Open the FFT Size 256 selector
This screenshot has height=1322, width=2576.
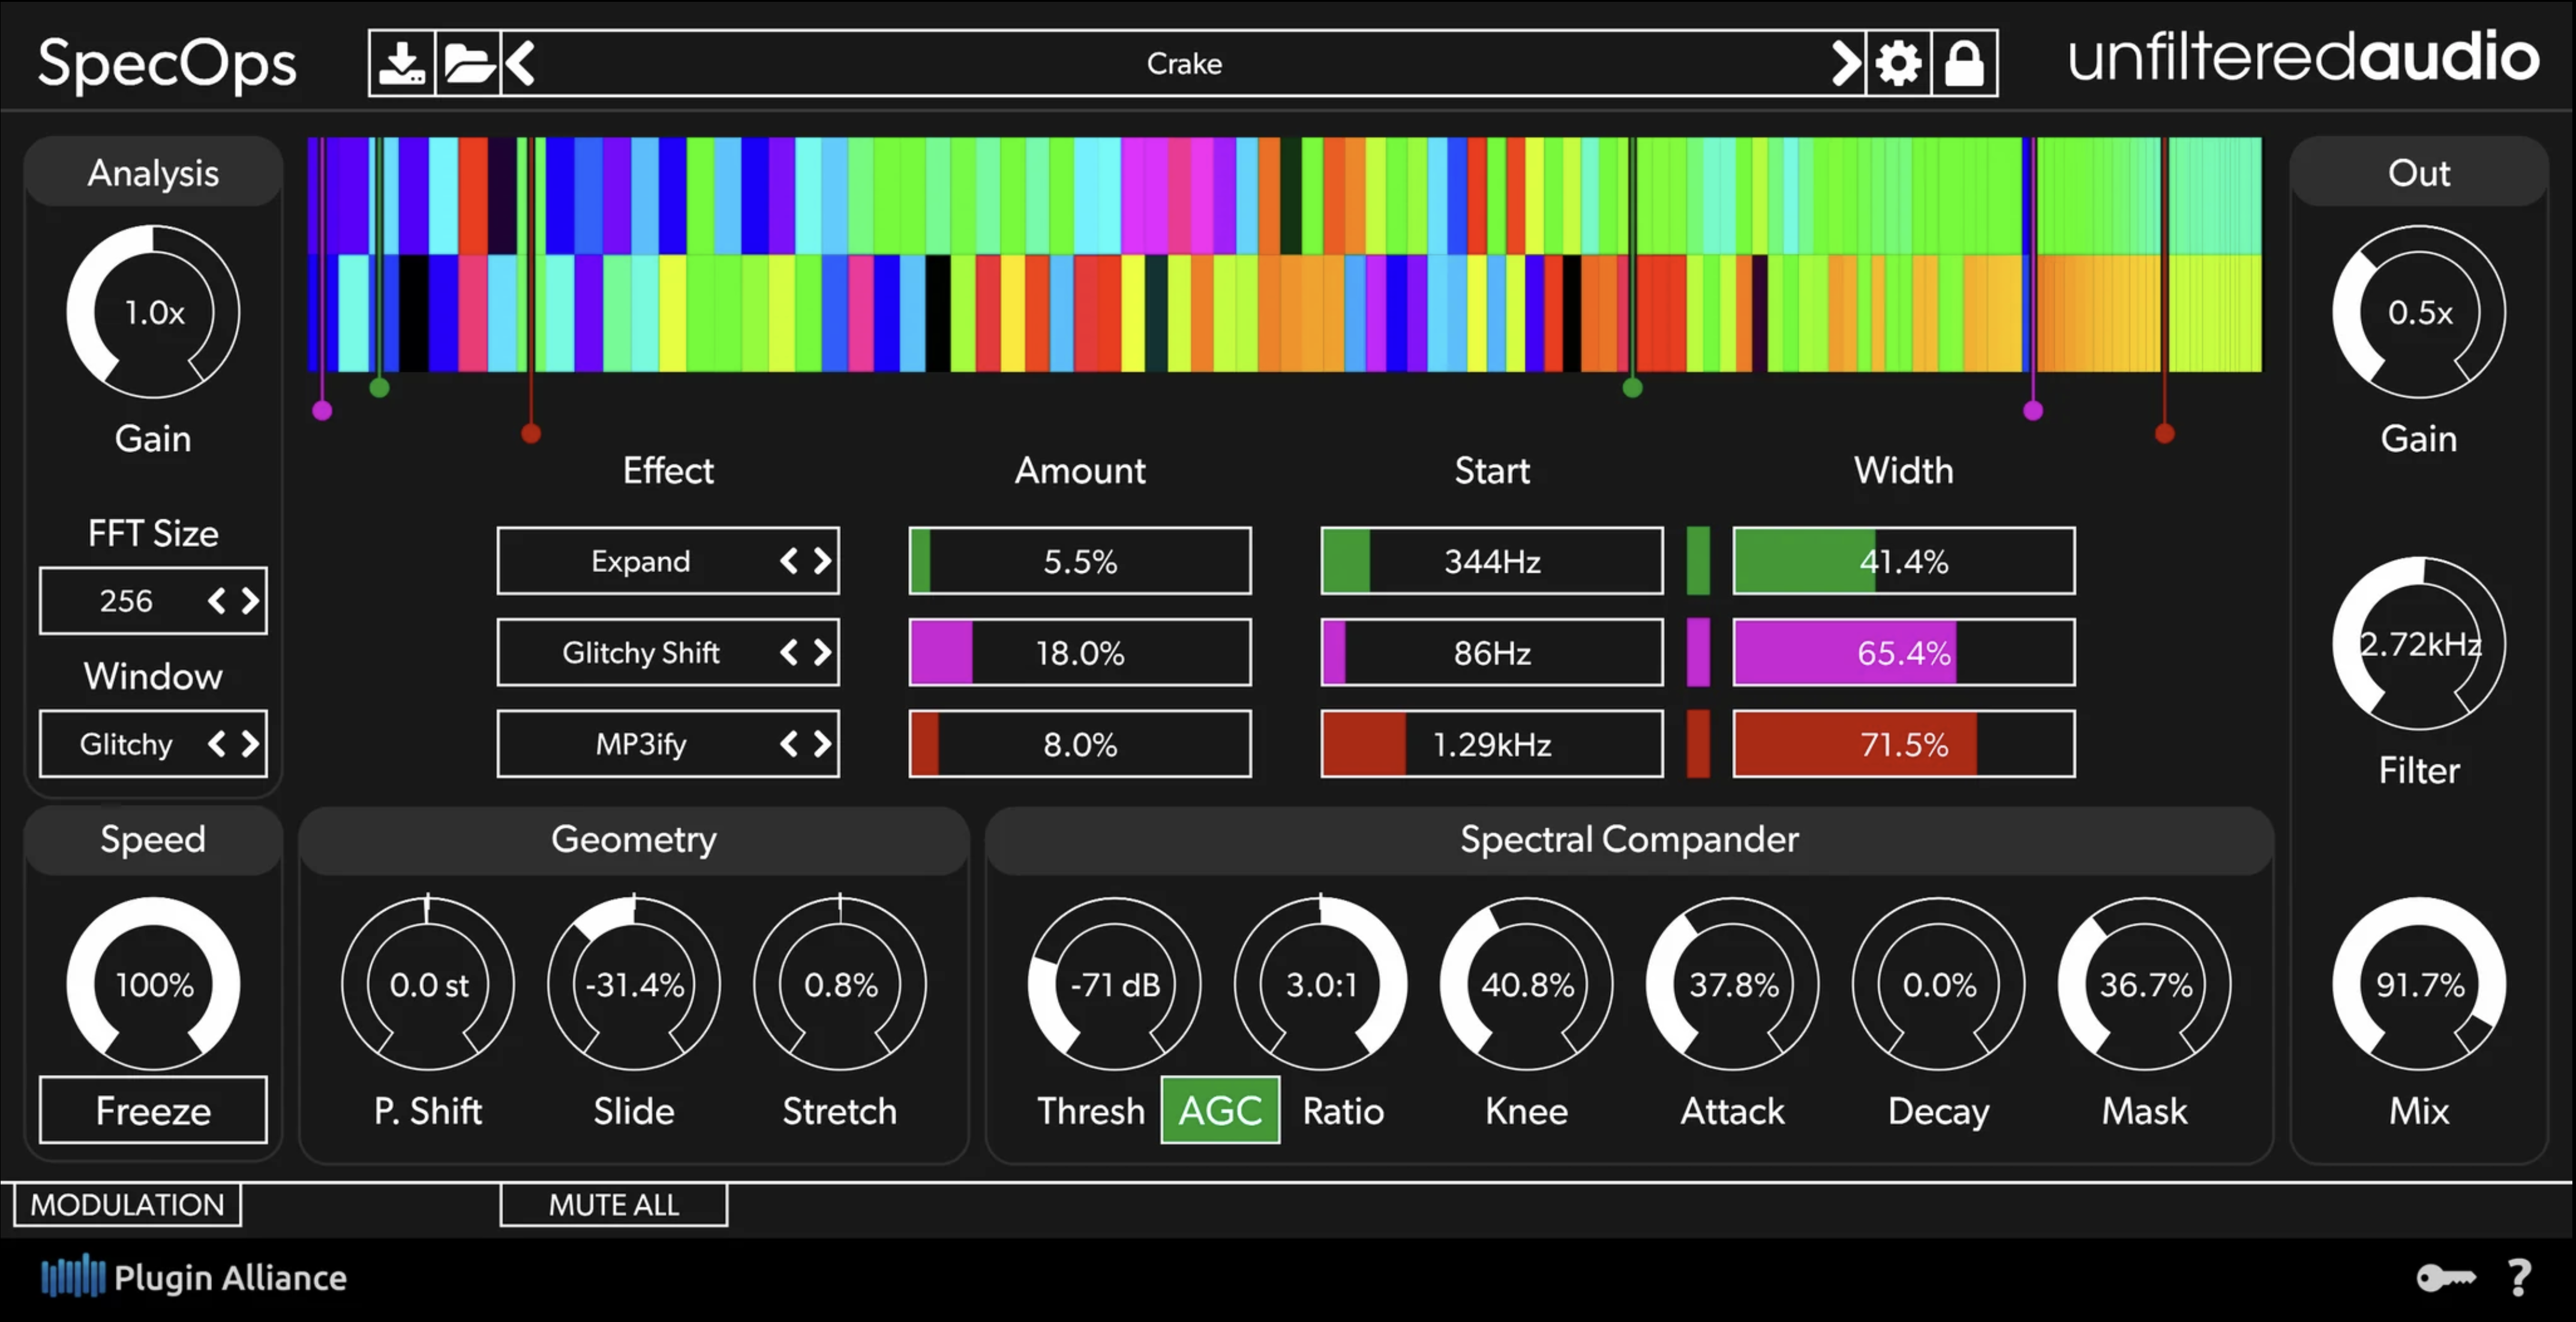(x=153, y=600)
